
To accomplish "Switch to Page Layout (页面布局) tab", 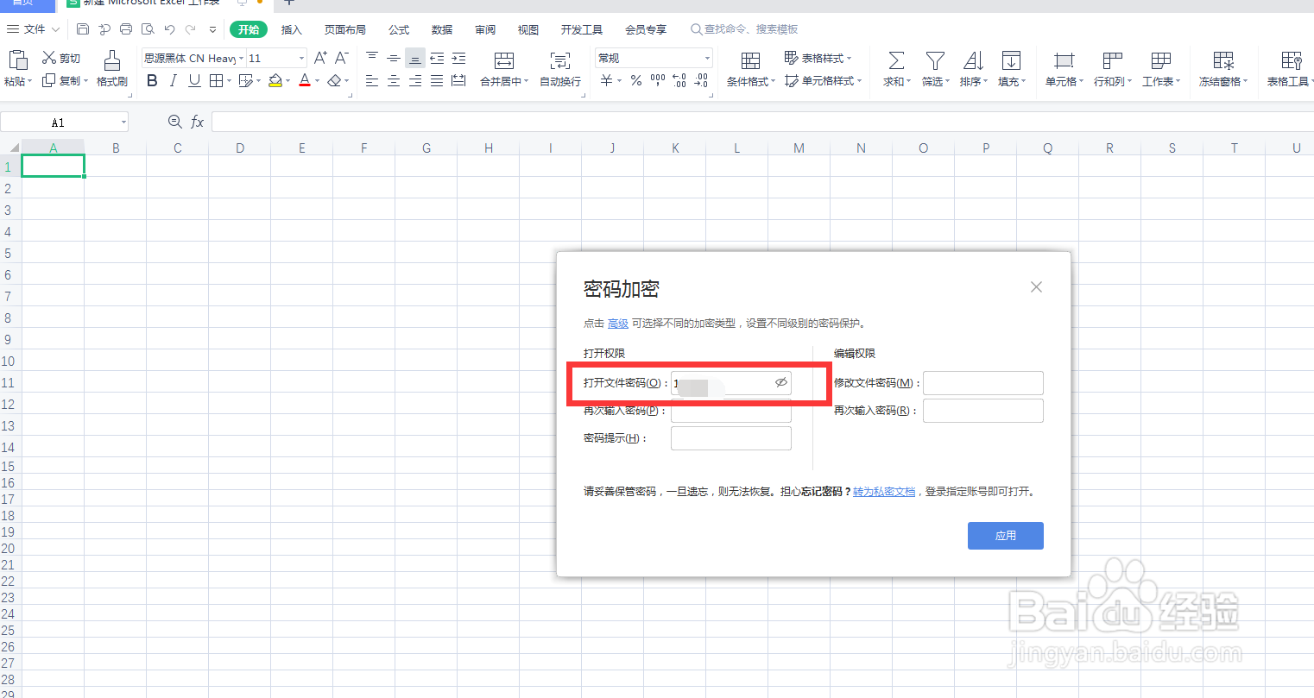I will point(345,29).
